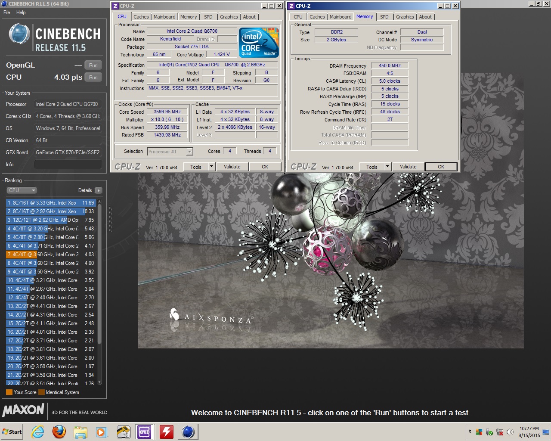Click the CPU-Z title icon in Memory window
Image resolution: width=551 pixels, height=441 pixels.
pyautogui.click(x=291, y=6)
